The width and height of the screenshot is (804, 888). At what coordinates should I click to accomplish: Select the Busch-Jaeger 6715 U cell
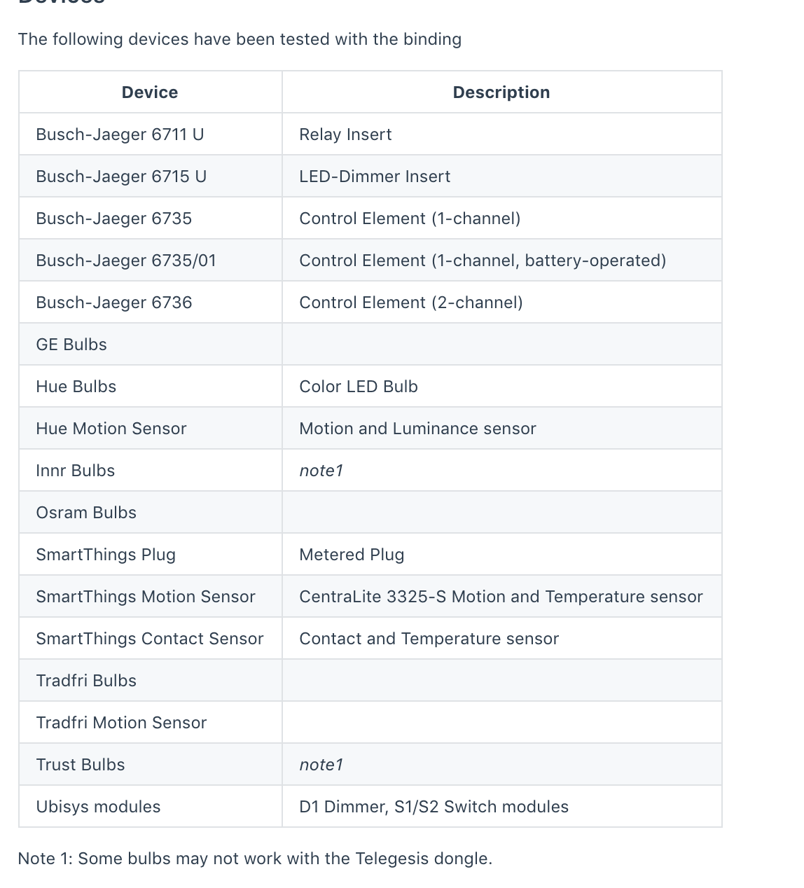click(x=121, y=176)
